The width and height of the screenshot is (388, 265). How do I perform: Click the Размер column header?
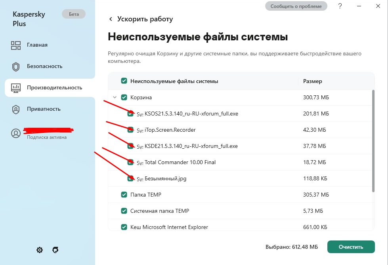(x=313, y=81)
